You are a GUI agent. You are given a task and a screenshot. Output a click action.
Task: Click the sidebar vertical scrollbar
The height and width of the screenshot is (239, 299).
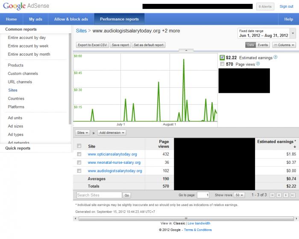tap(70, 79)
